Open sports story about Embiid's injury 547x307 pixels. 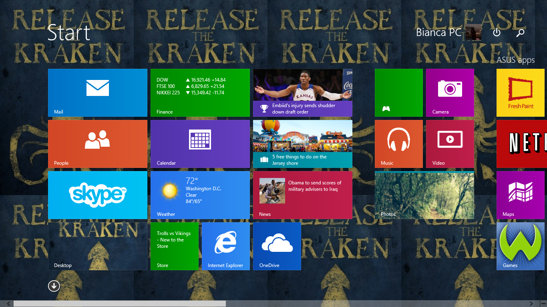pos(303,93)
